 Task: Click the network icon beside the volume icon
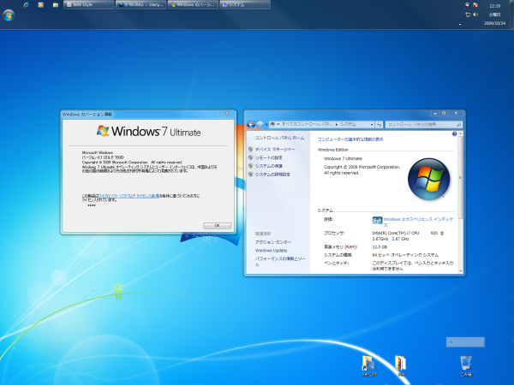[x=468, y=15]
